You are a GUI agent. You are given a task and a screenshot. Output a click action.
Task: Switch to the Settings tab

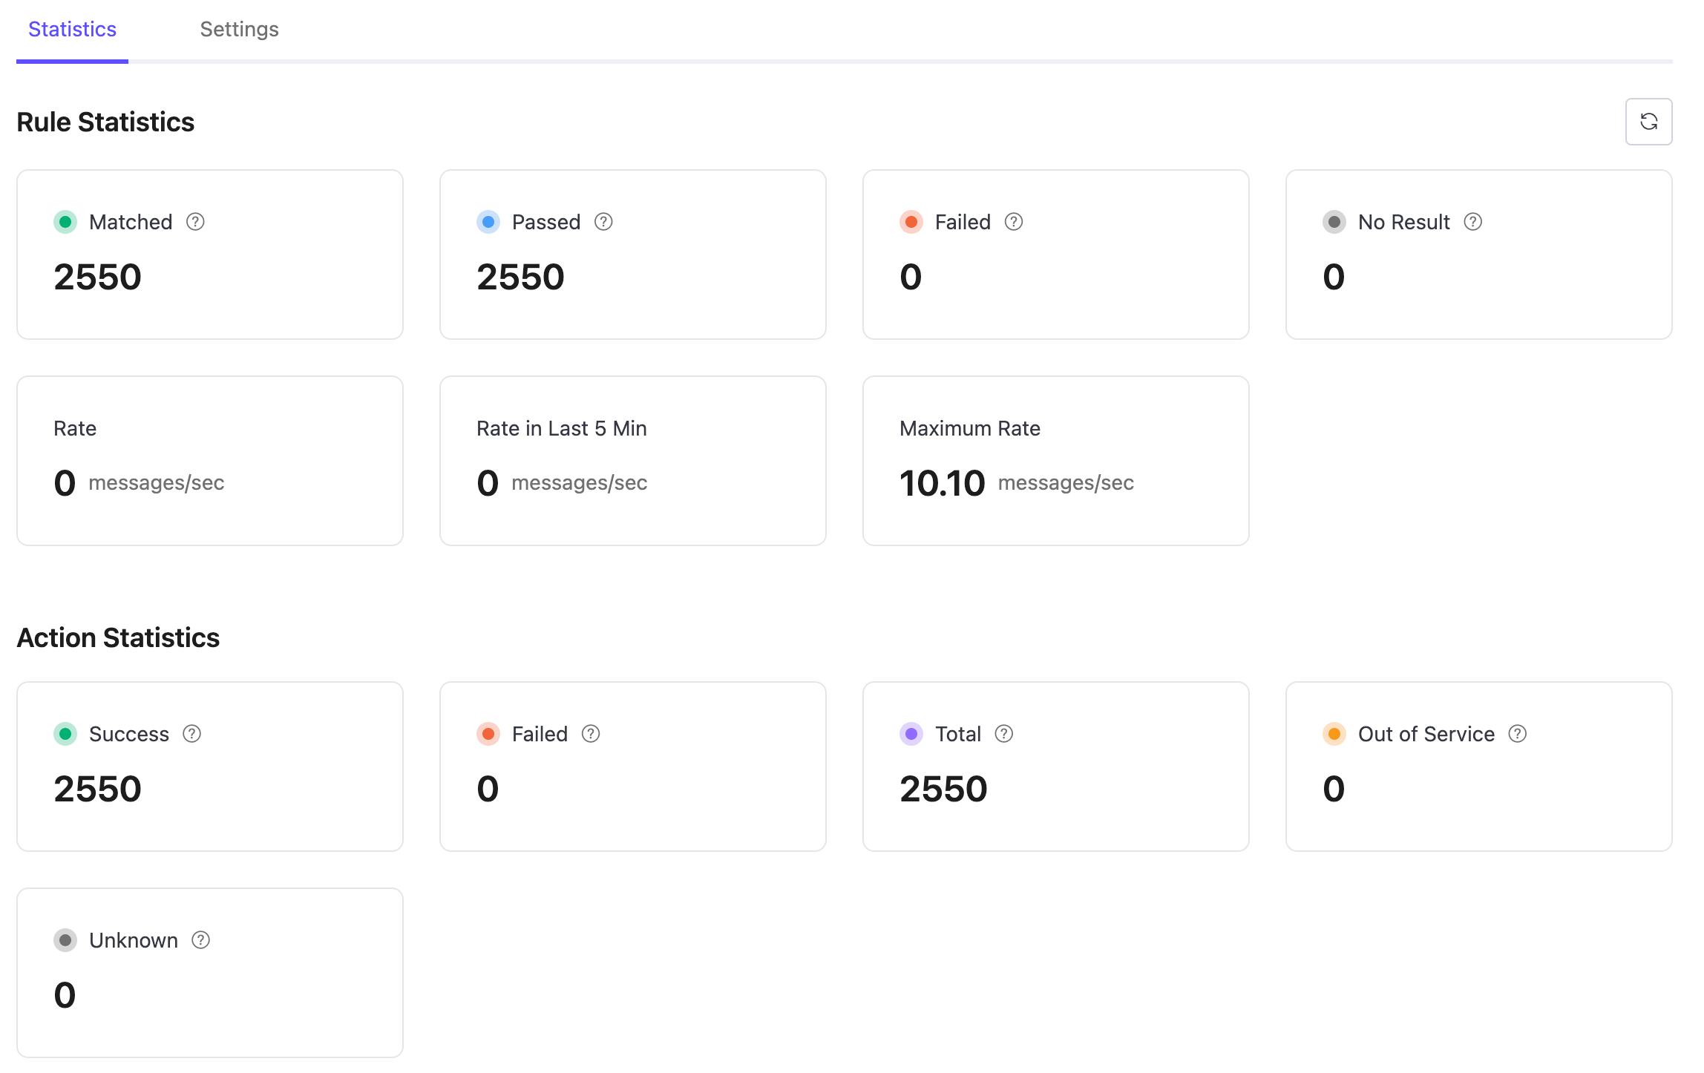coord(239,29)
